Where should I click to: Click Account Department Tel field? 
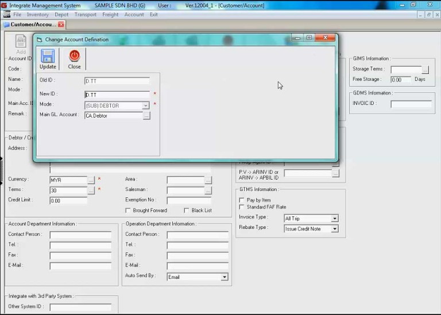pos(80,246)
